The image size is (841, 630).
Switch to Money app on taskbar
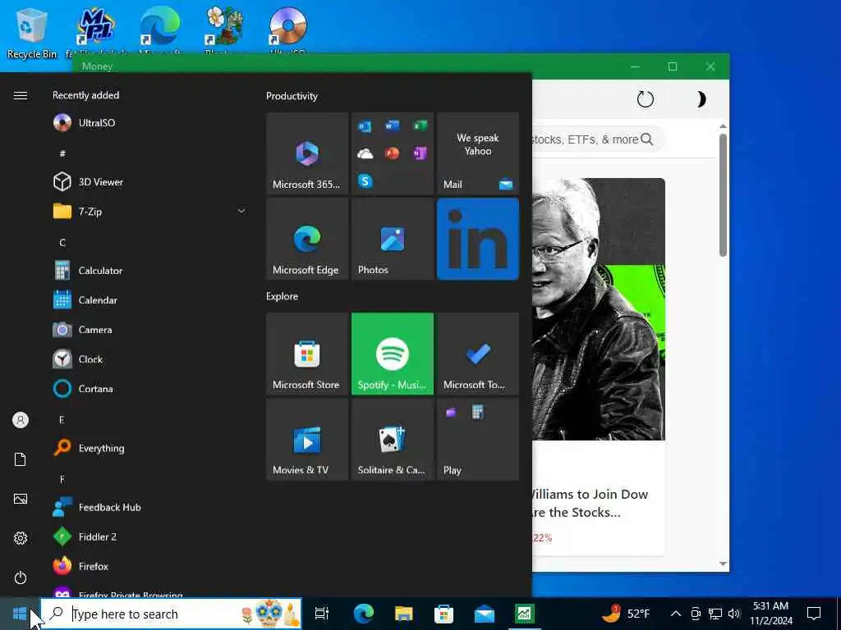pos(524,614)
